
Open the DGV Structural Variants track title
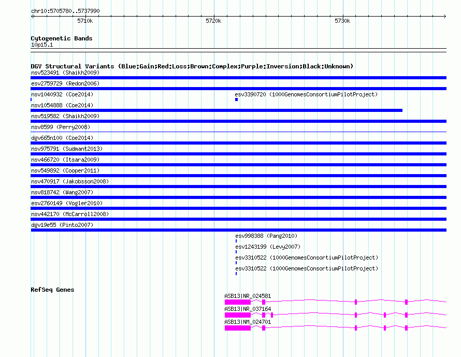192,66
